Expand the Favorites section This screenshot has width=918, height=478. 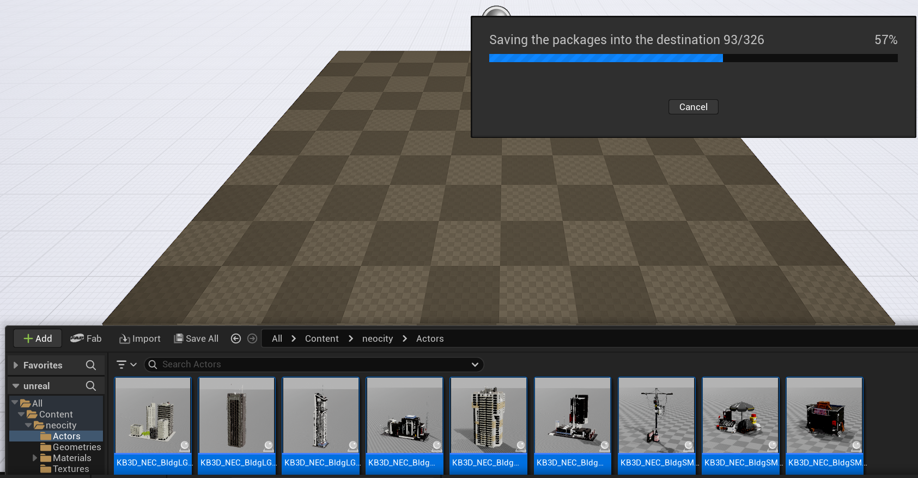[16, 365]
